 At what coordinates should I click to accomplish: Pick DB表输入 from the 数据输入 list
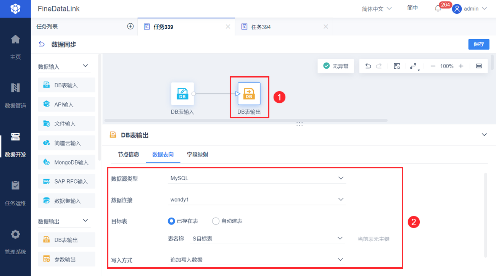click(x=67, y=85)
